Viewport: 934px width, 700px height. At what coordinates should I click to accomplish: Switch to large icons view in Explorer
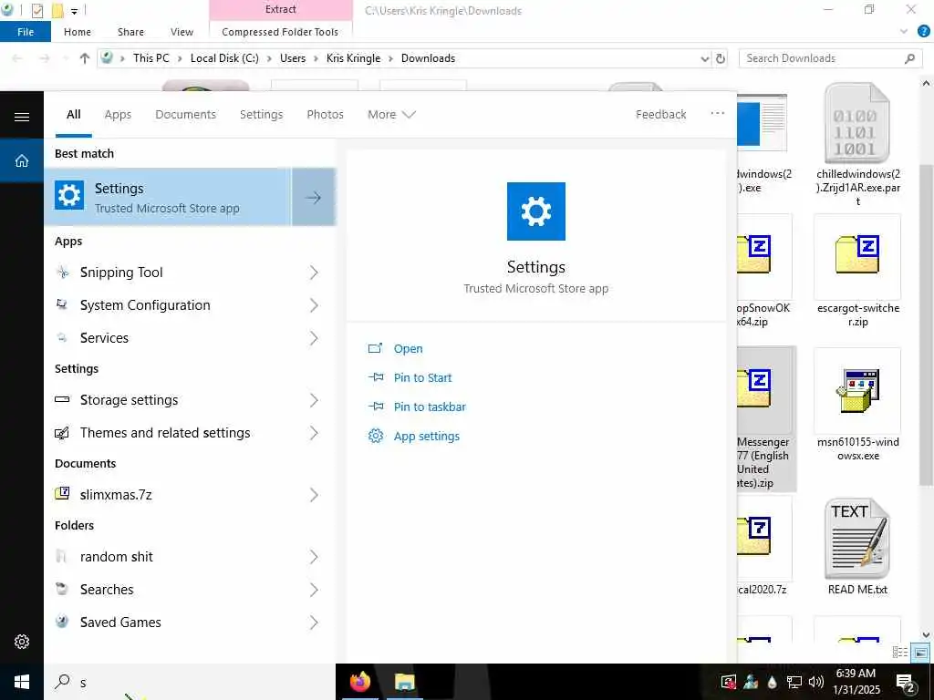point(921,653)
